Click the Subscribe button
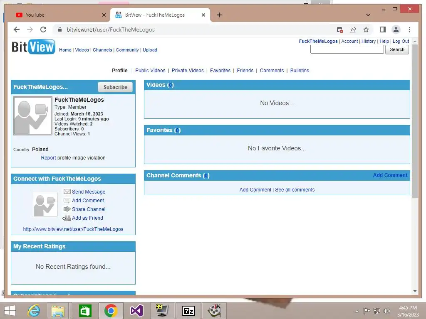426x319 pixels. tap(115, 87)
